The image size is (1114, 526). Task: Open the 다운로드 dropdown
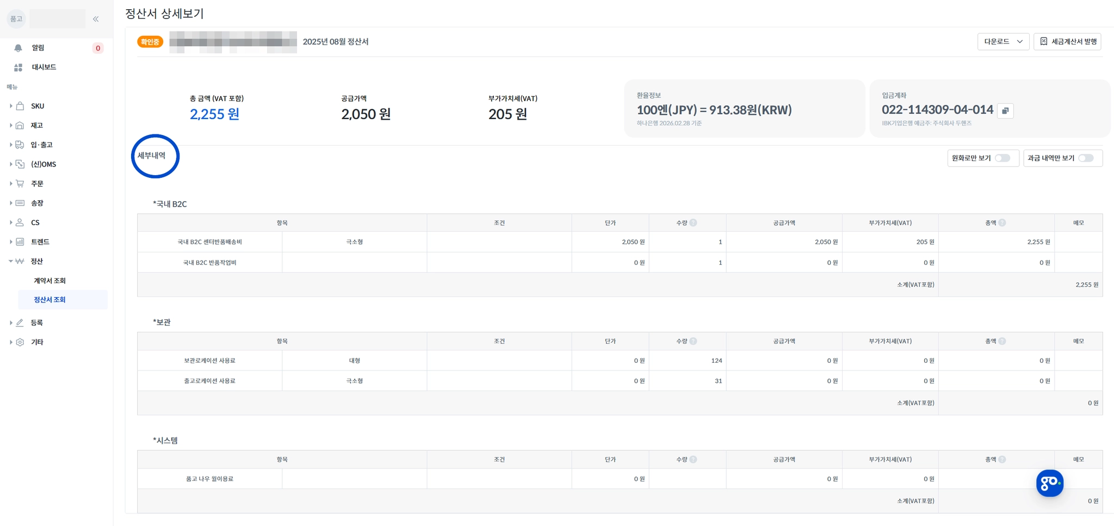pos(1003,42)
